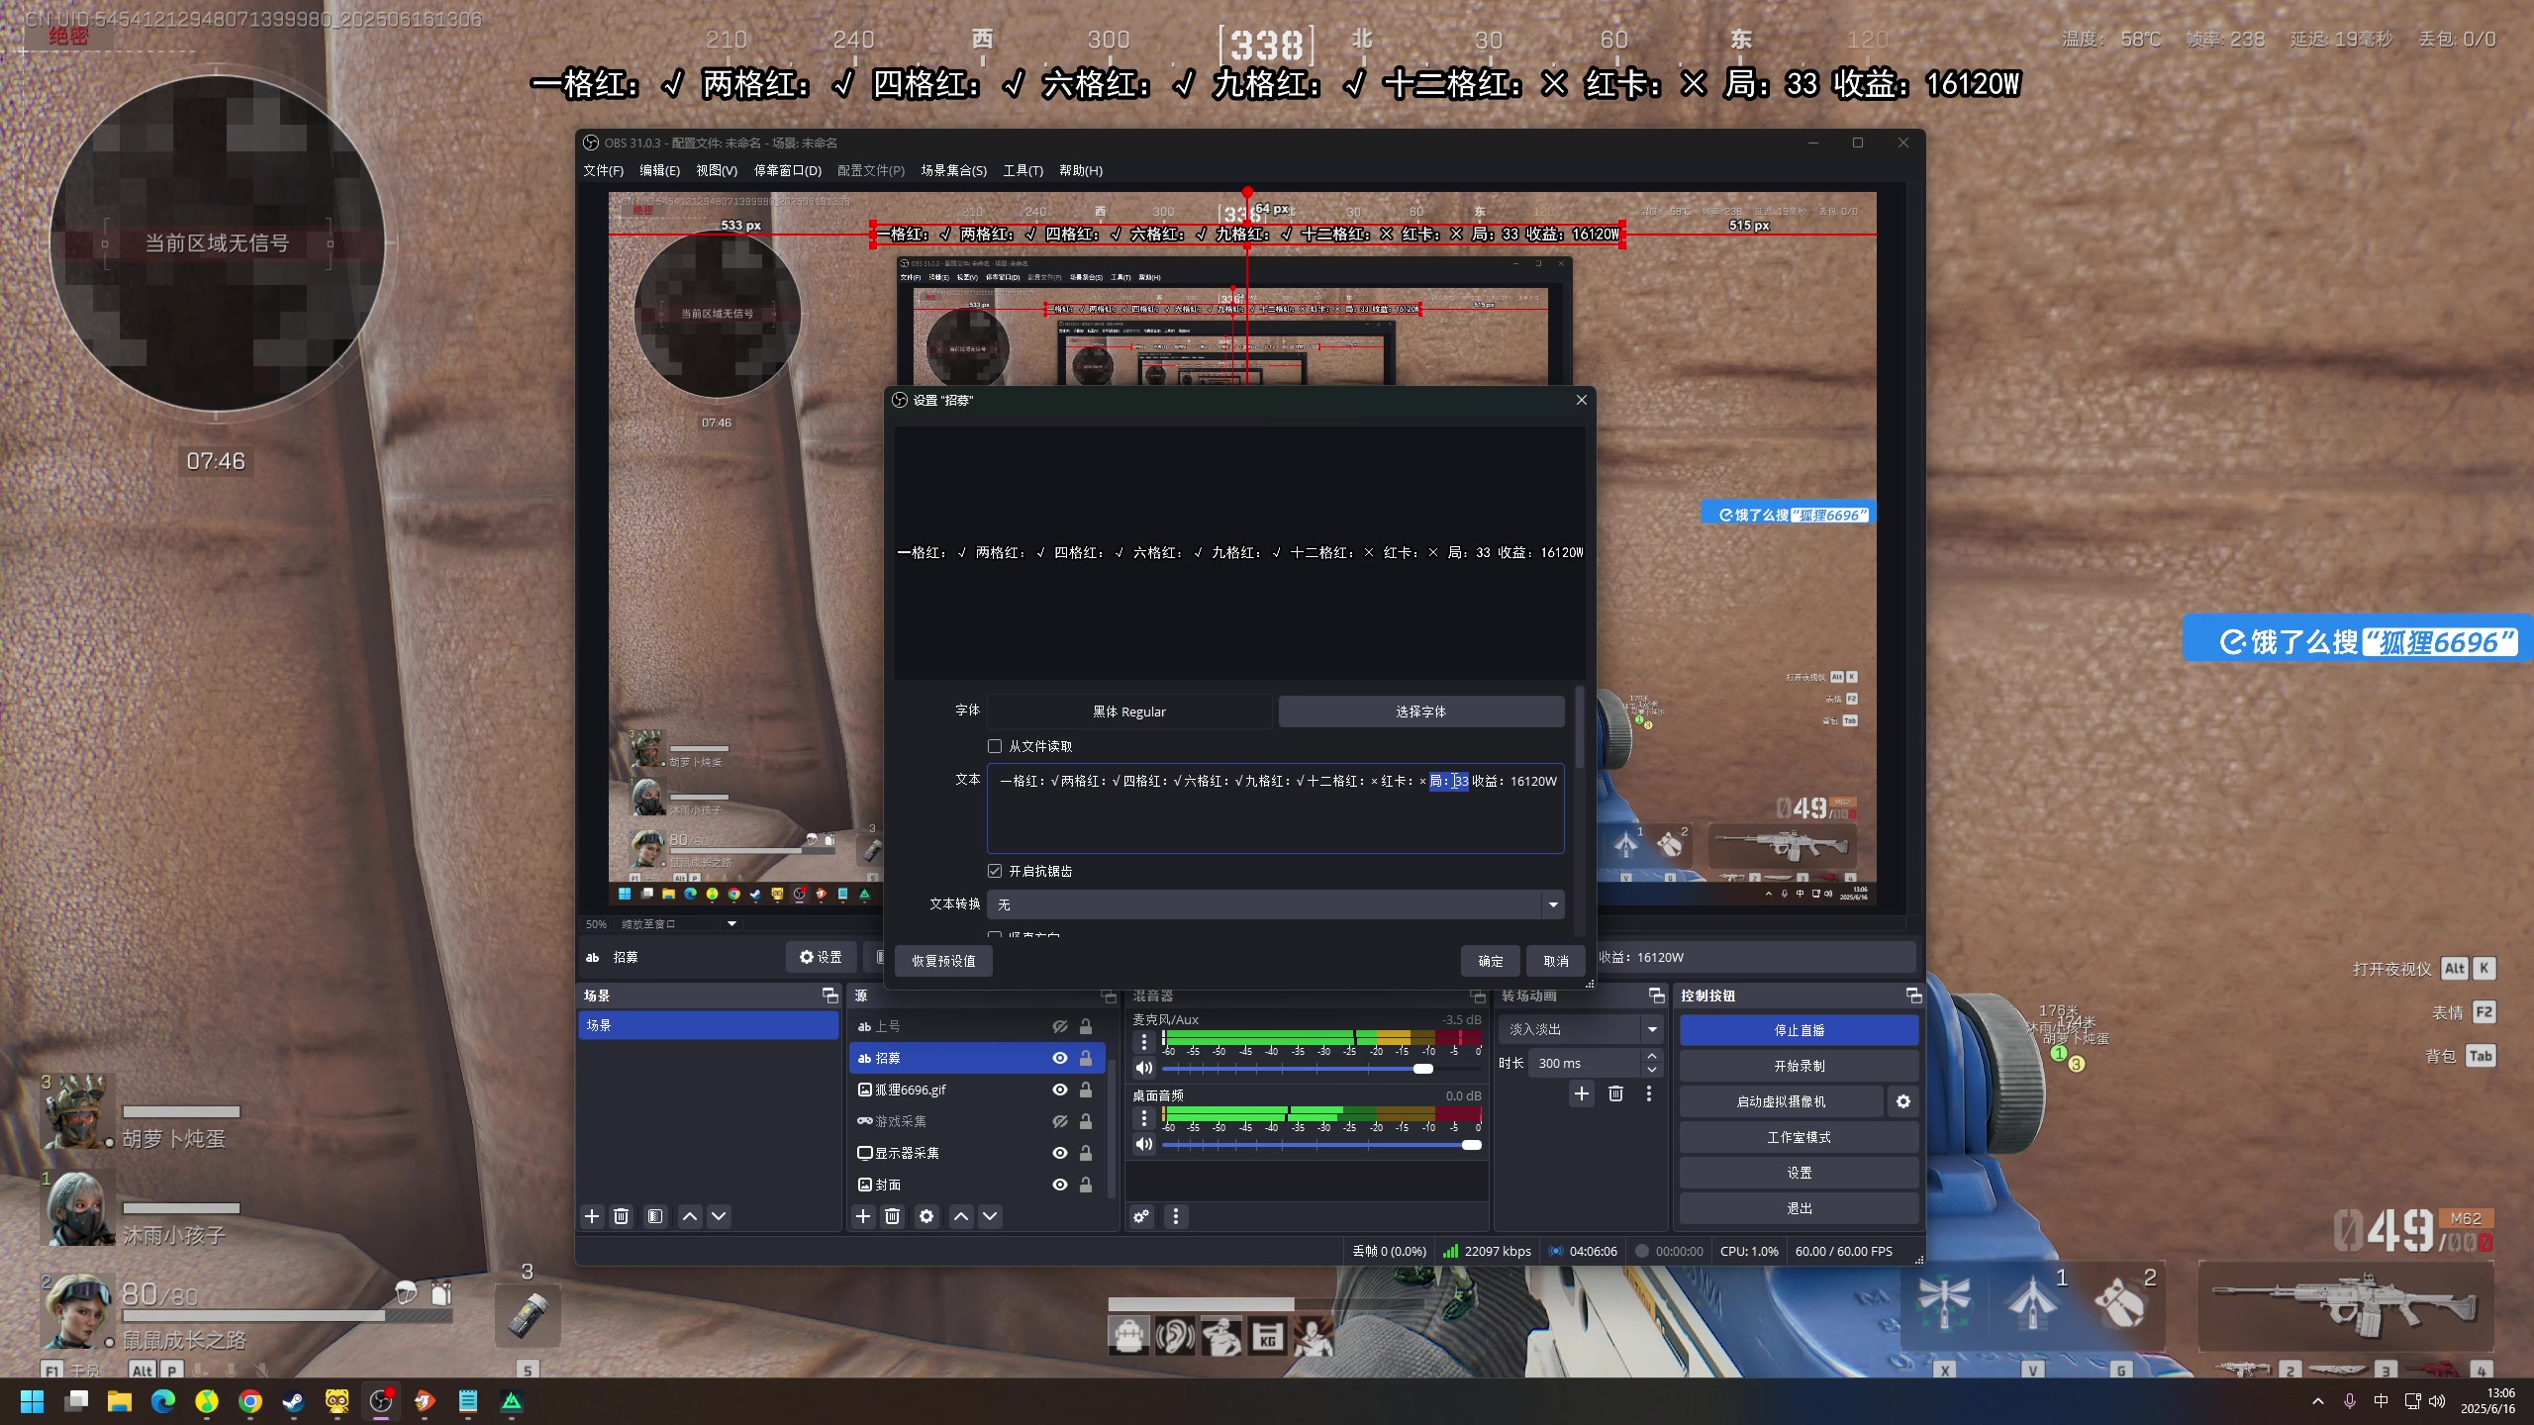Image resolution: width=2534 pixels, height=1425 pixels.
Task: Move scene down arrow in Scenes panel
Action: pyautogui.click(x=719, y=1216)
